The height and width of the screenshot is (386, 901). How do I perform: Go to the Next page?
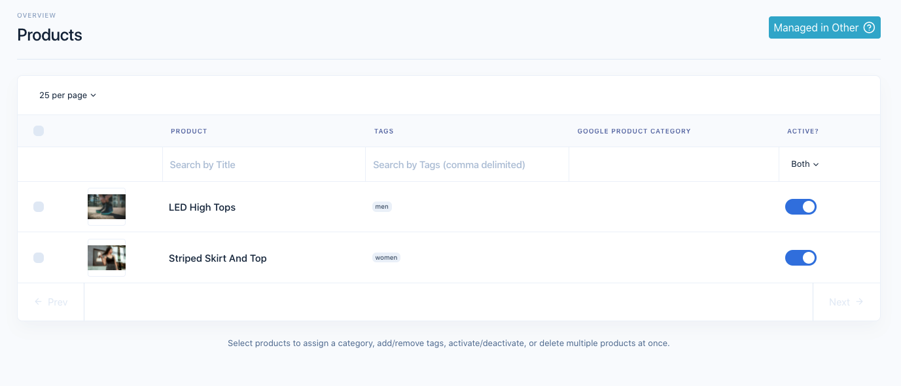coord(846,302)
